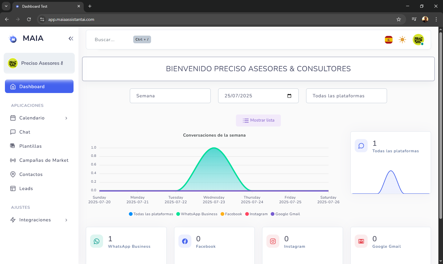Open the Semana period dropdown
This screenshot has width=443, height=264.
click(170, 96)
